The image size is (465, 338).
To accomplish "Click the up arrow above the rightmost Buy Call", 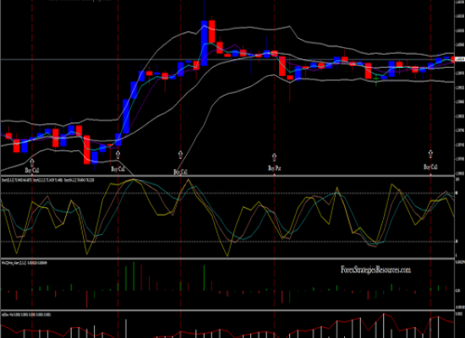I will tap(430, 154).
